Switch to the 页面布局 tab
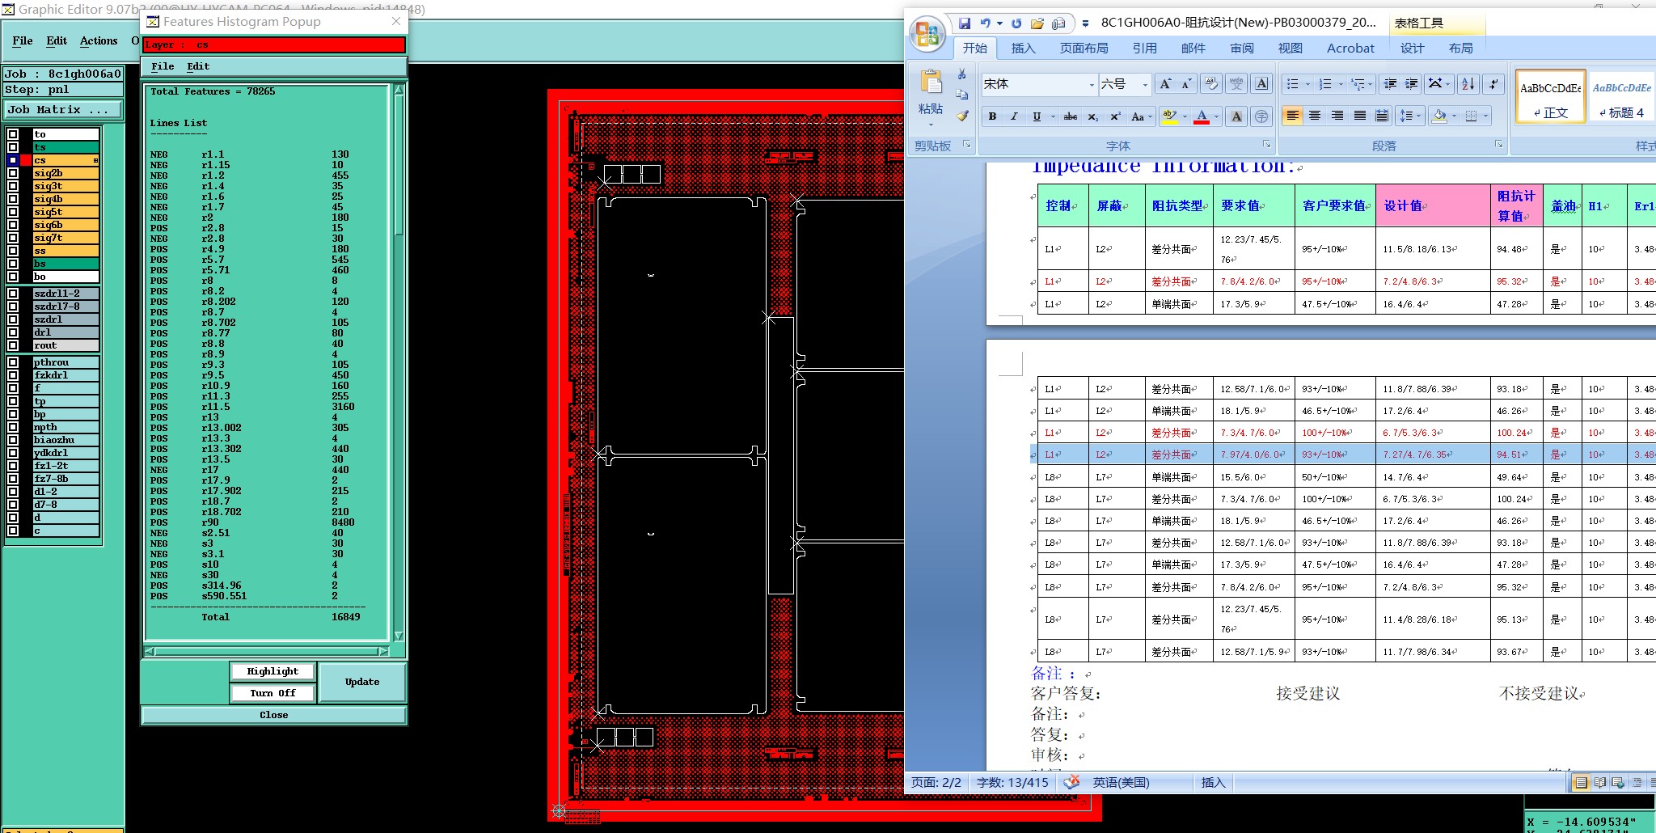 pyautogui.click(x=1084, y=49)
